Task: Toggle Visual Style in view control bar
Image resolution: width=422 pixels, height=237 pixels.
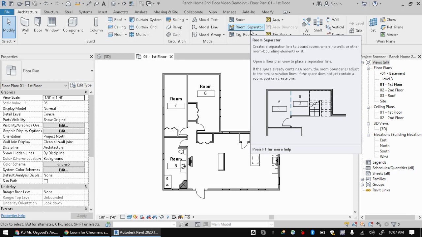Action: tap(129, 217)
